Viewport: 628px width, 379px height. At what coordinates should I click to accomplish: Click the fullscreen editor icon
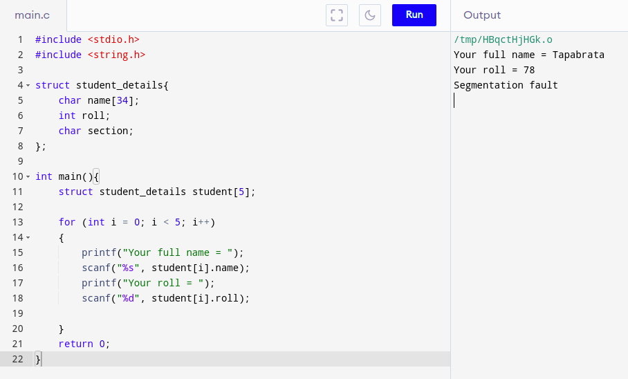[336, 15]
